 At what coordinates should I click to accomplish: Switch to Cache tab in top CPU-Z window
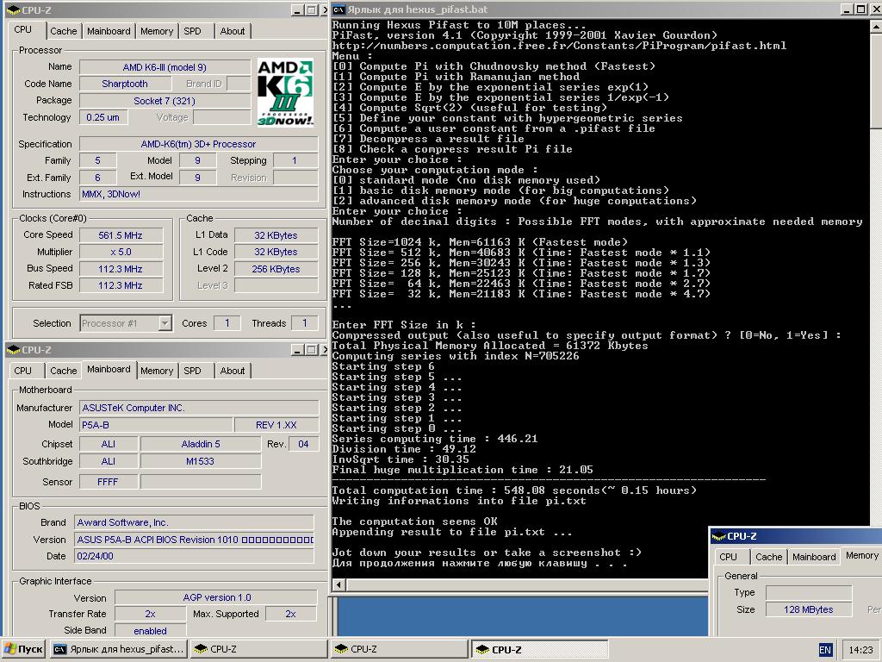point(63,31)
